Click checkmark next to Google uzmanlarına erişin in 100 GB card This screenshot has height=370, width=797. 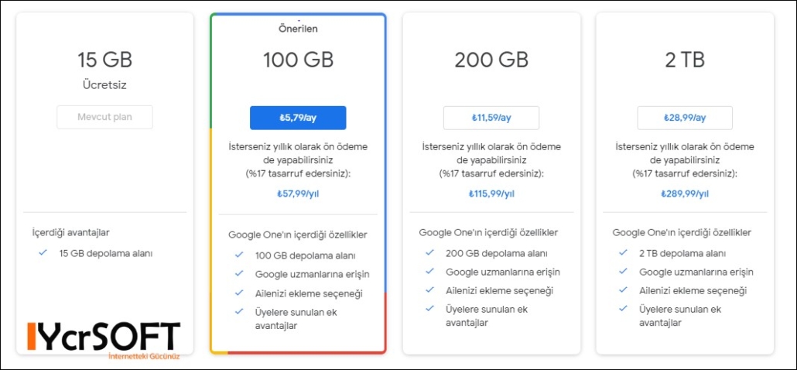pos(239,273)
